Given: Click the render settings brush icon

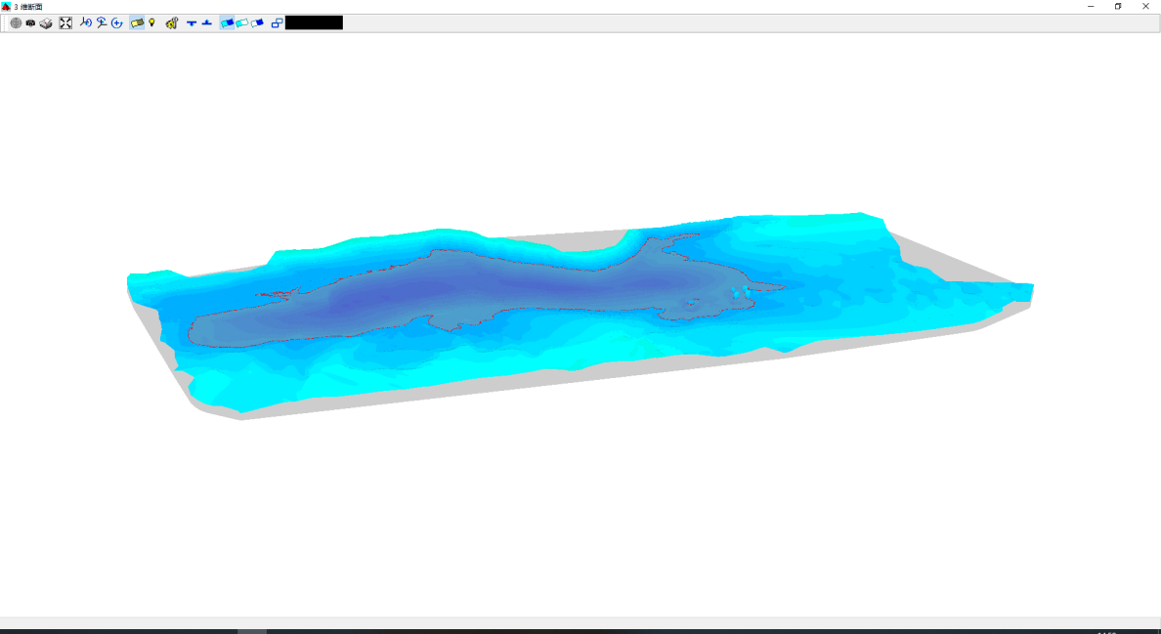Looking at the screenshot, I should [172, 22].
